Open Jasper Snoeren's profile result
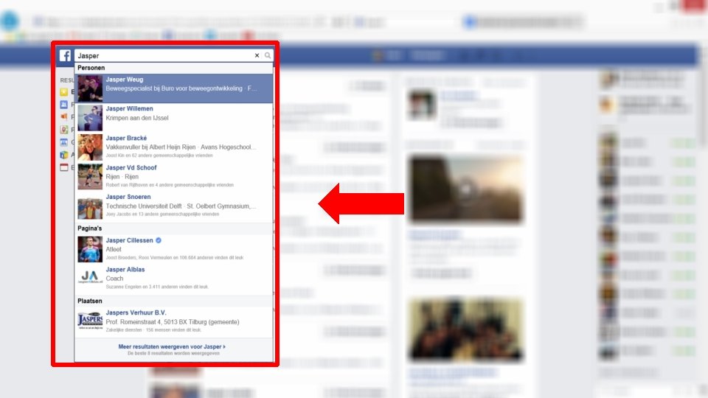 tap(174, 206)
